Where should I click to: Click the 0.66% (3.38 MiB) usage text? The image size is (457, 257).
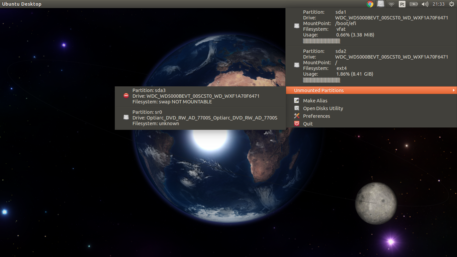pyautogui.click(x=355, y=35)
